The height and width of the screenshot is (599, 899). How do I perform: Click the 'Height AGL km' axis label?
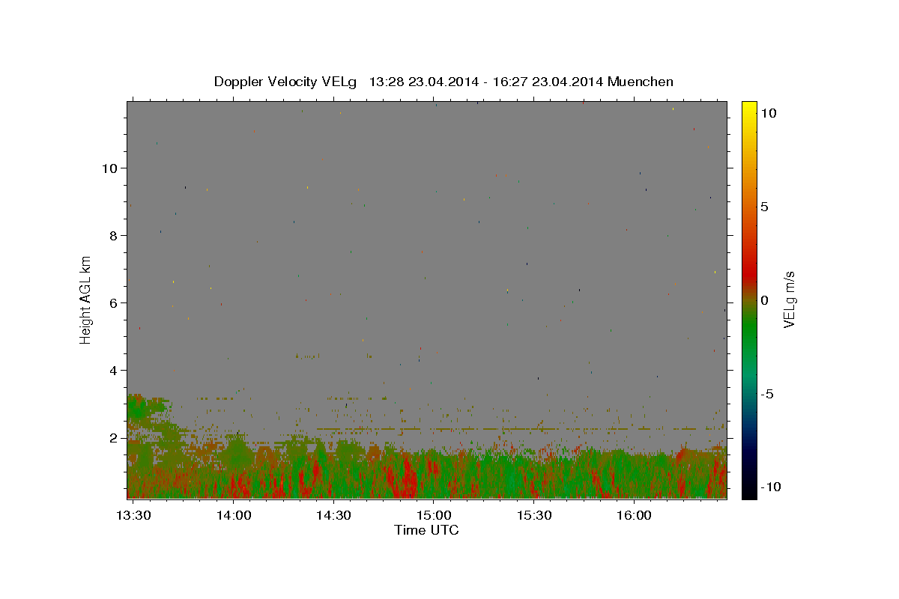[86, 299]
